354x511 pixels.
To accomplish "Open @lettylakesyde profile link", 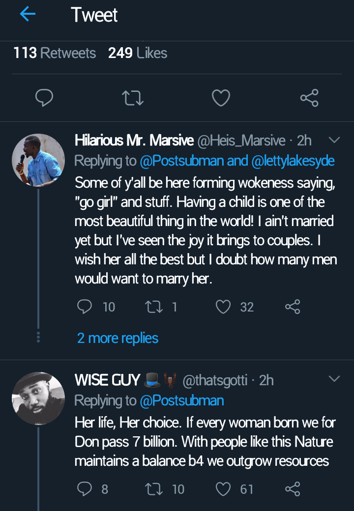I will [x=293, y=161].
